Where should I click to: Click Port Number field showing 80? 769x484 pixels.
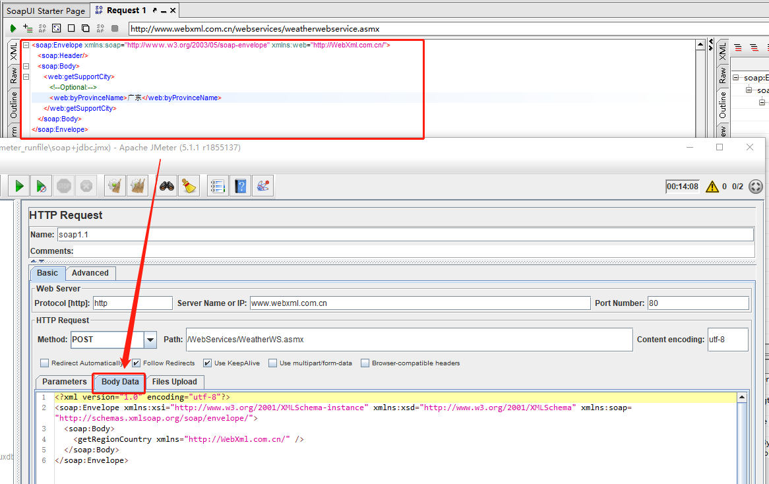[698, 303]
